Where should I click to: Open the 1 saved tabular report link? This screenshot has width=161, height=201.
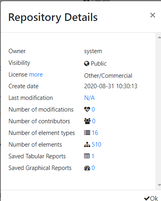(93, 156)
